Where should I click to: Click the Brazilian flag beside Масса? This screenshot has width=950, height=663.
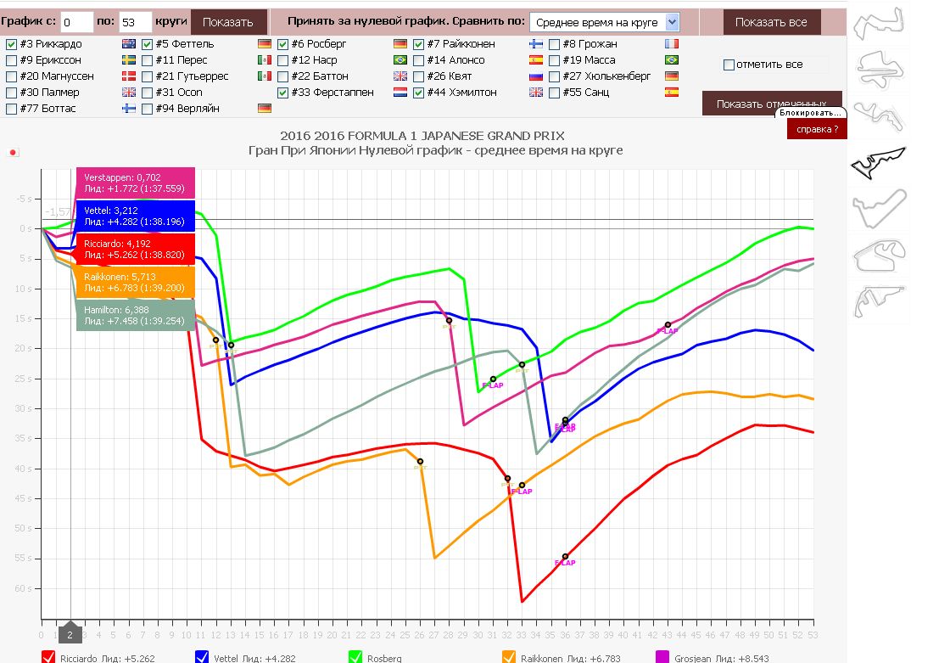point(671,60)
